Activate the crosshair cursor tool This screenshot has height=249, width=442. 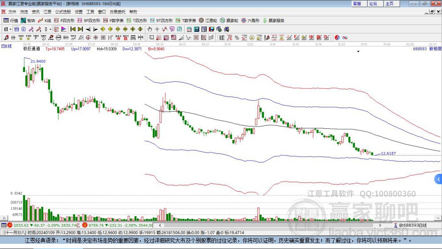[157, 29]
